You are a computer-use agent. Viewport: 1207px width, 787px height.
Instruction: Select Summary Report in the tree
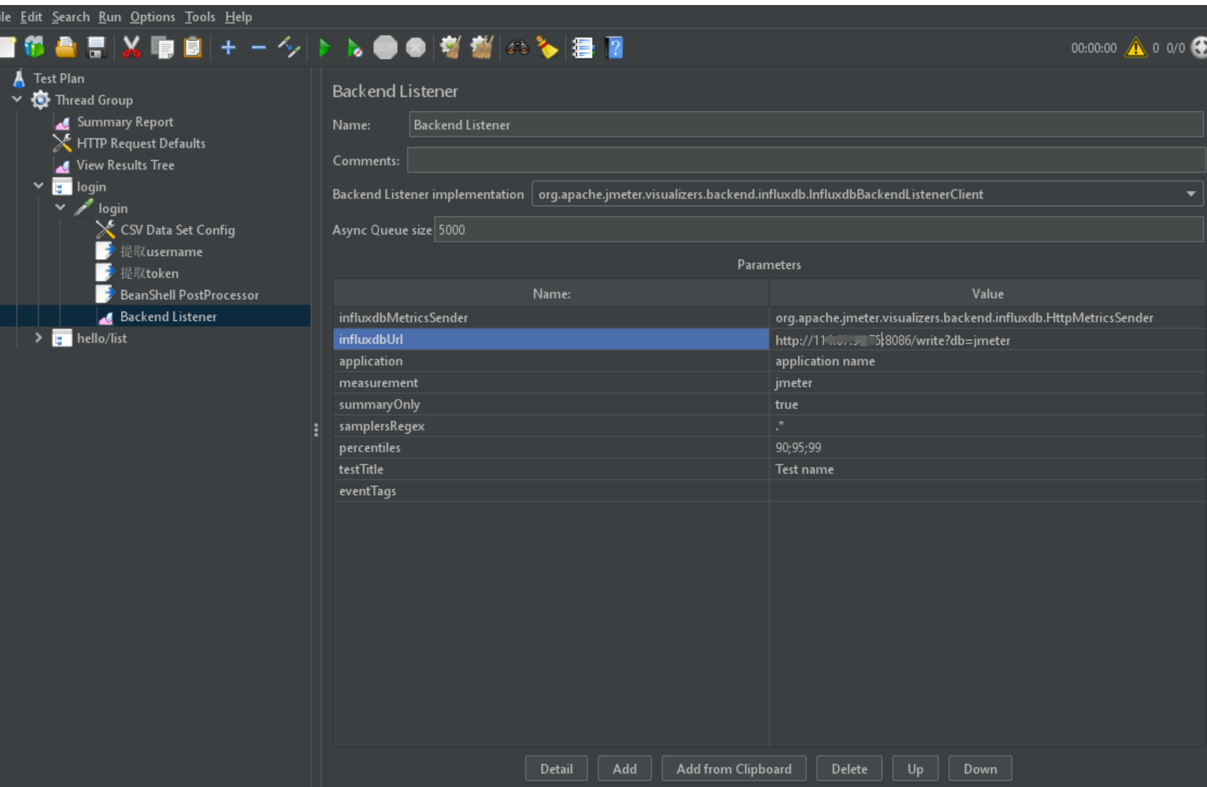125,122
